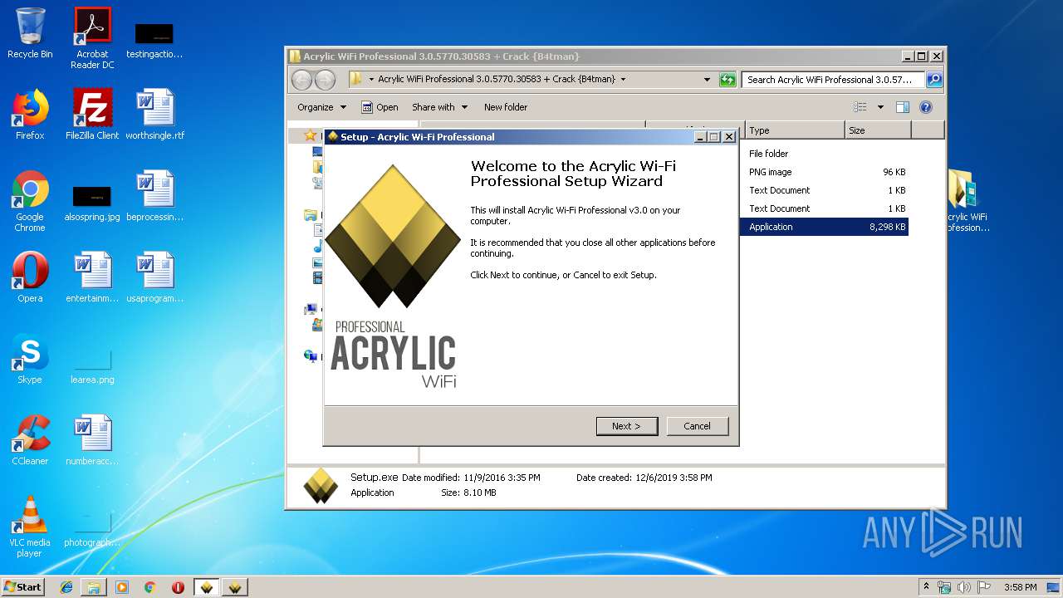This screenshot has height=598, width=1063.
Task: Cancel the Acrylic Wi-Fi Setup wizard
Action: [x=697, y=426]
